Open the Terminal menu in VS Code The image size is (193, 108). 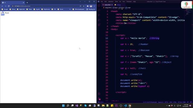click(x=129, y=1)
